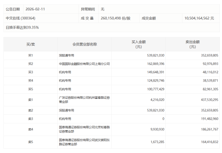This screenshot has width=222, height=153.
Task: Select the 卖4 row label
Action: (31, 129)
